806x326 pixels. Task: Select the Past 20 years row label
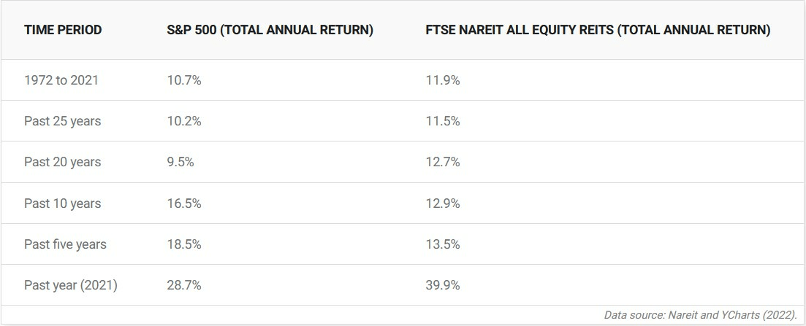[63, 162]
